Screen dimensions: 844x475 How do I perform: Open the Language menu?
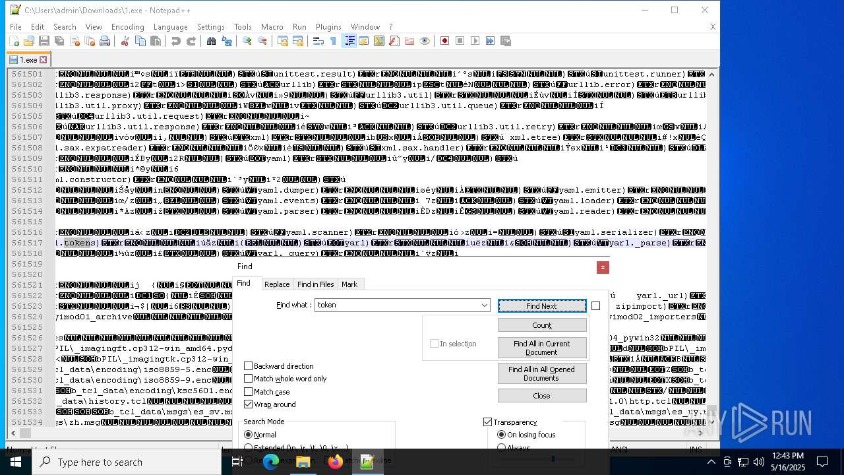click(x=171, y=27)
